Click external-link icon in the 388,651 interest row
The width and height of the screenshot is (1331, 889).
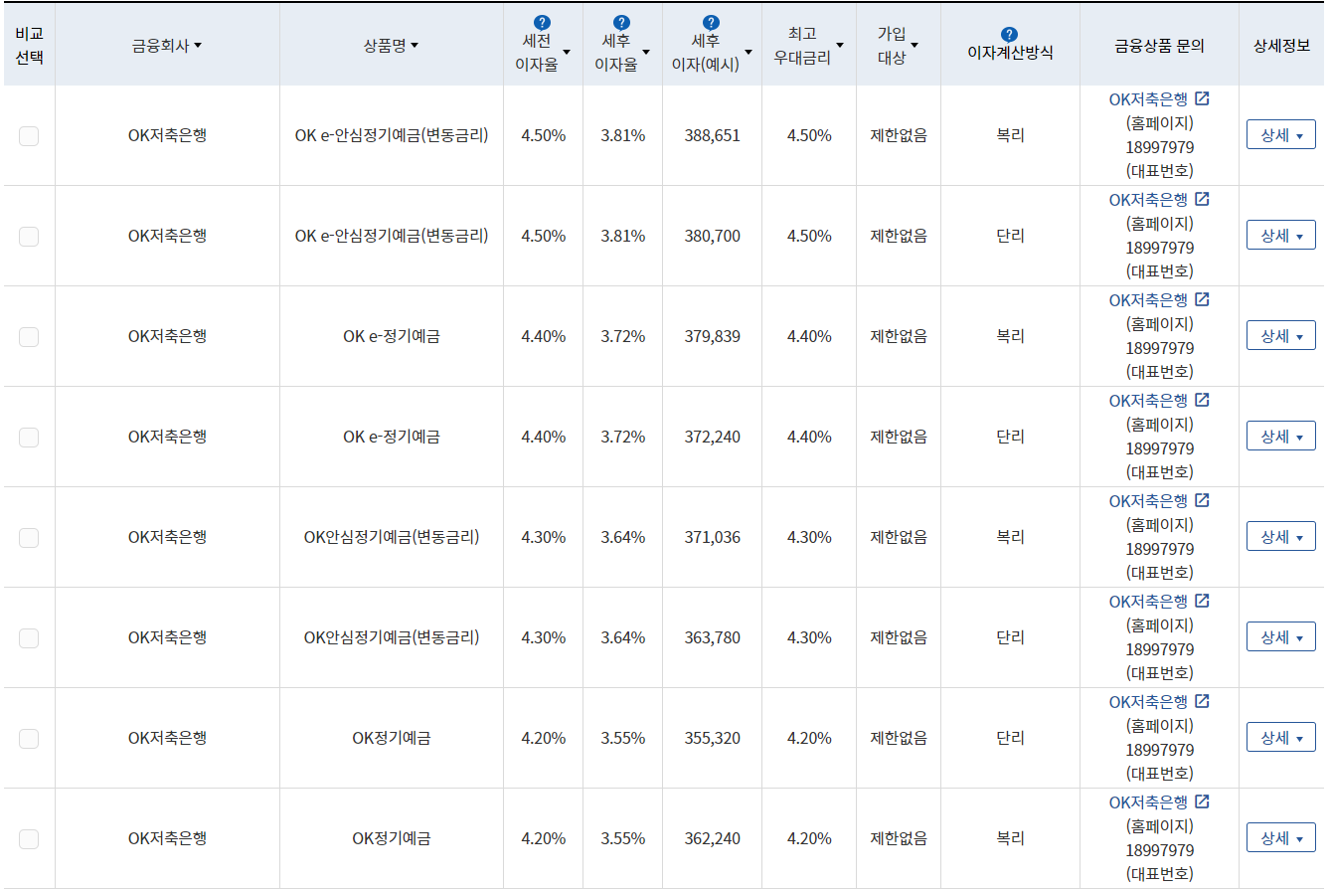click(1202, 98)
